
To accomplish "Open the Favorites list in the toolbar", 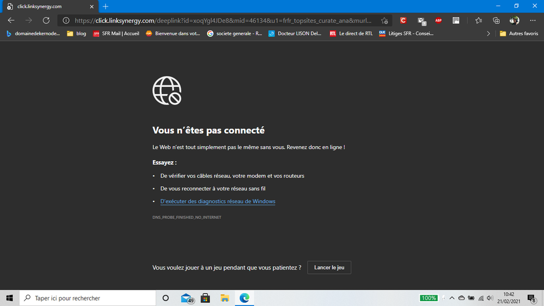I will pos(479,21).
